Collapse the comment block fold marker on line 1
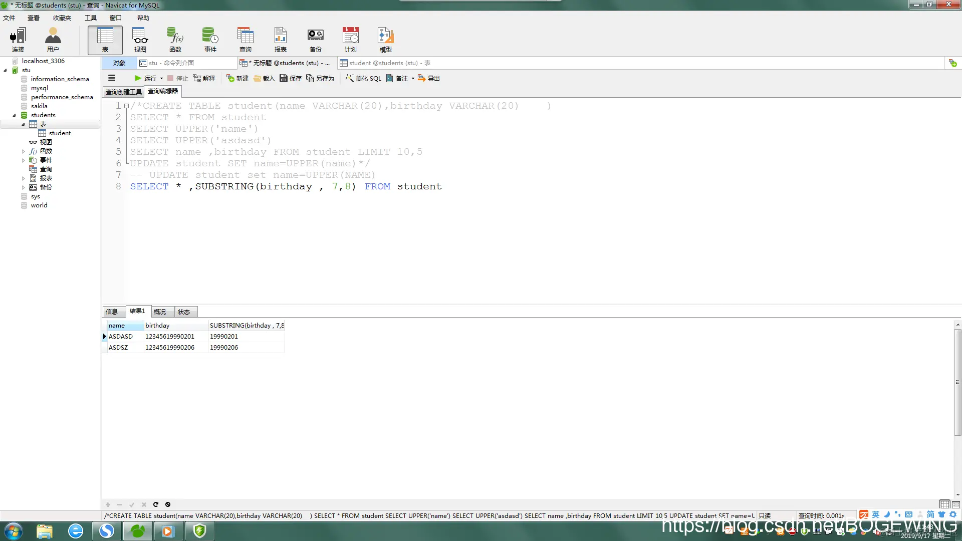Screen dimensions: 962x541 (127, 106)
